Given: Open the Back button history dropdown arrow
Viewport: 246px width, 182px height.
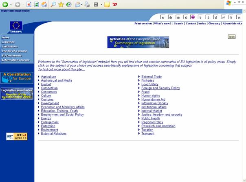Looking at the screenshot, I should [x=11, y=4].
